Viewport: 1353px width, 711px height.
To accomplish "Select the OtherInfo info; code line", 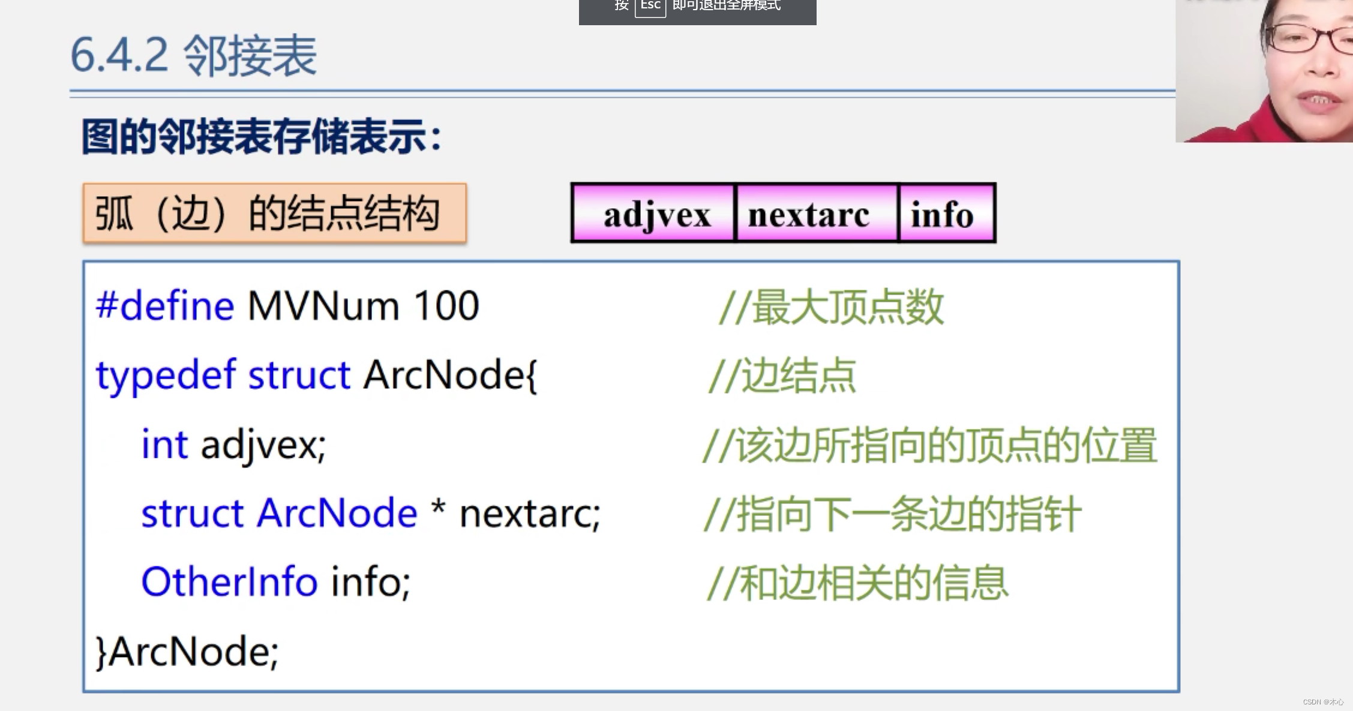I will pyautogui.click(x=276, y=581).
